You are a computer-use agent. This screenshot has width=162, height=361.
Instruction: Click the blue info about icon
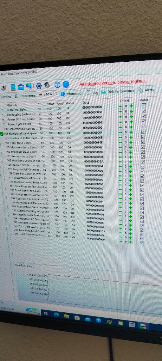point(66,85)
